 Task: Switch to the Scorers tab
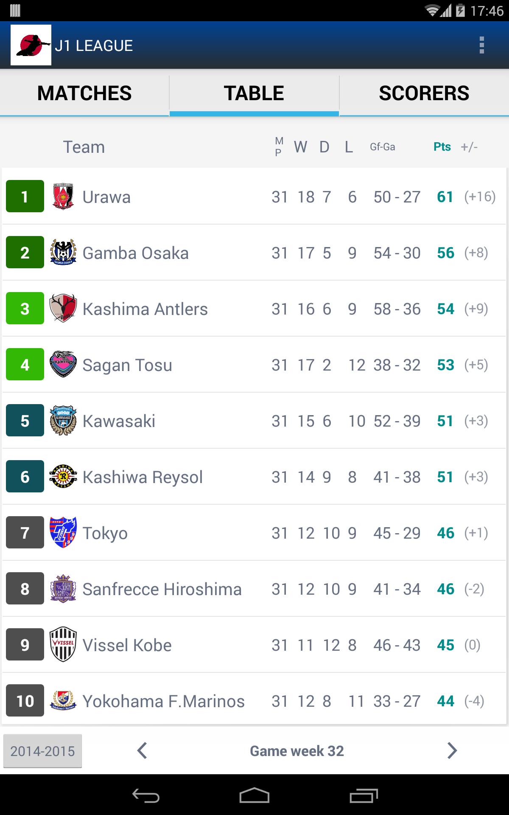pos(424,93)
